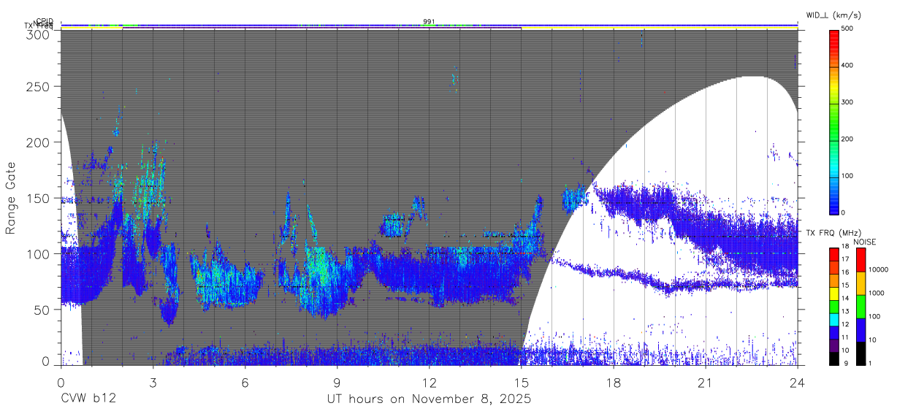Click the 18 tick on UT hours axis
The width and height of the screenshot is (897, 414).
pyautogui.click(x=614, y=383)
